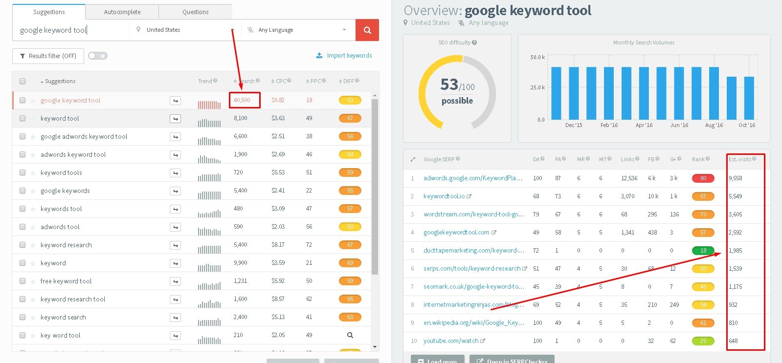
Task: Click help icon next to DIFF header
Action: (x=357, y=81)
